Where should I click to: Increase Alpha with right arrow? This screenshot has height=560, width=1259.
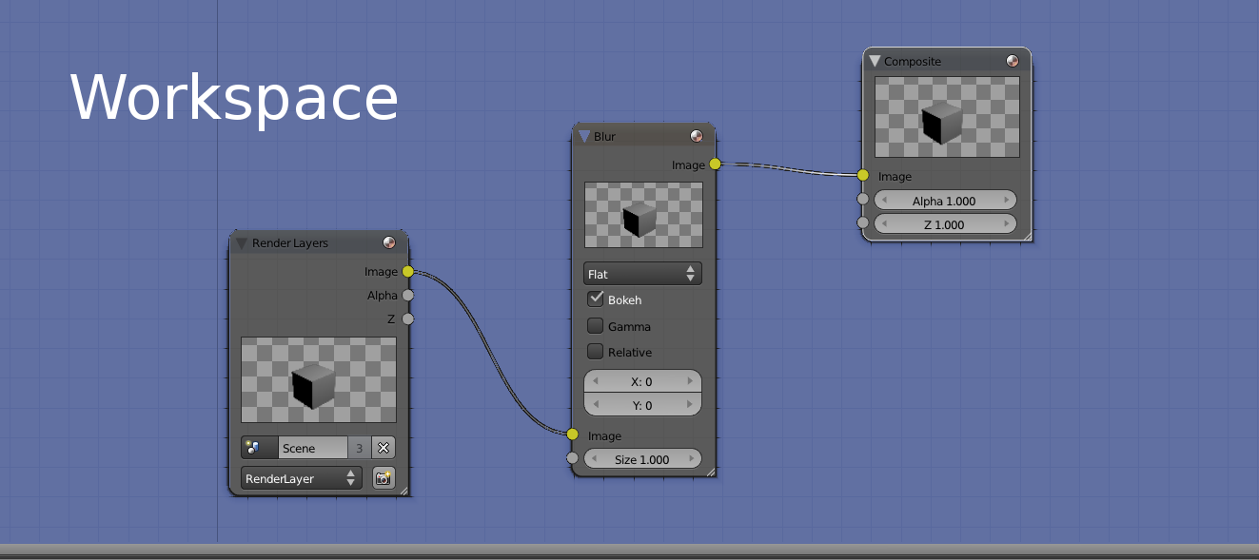tap(1006, 201)
